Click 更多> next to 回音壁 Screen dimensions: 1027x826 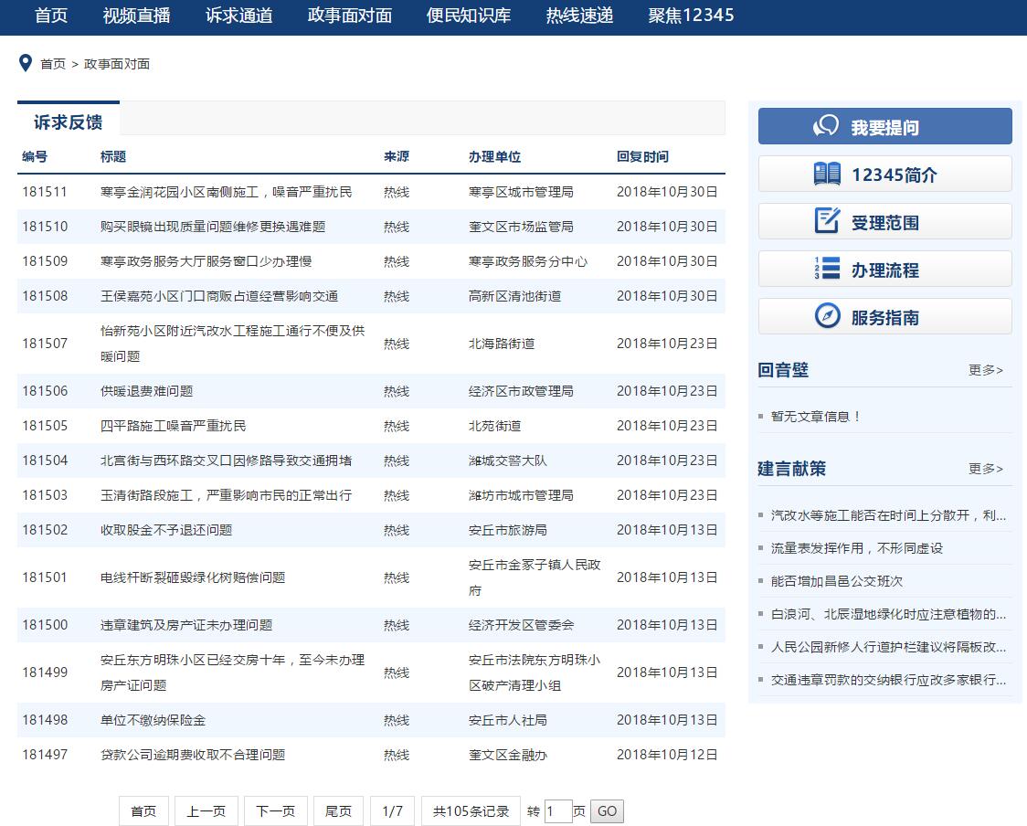click(x=986, y=370)
